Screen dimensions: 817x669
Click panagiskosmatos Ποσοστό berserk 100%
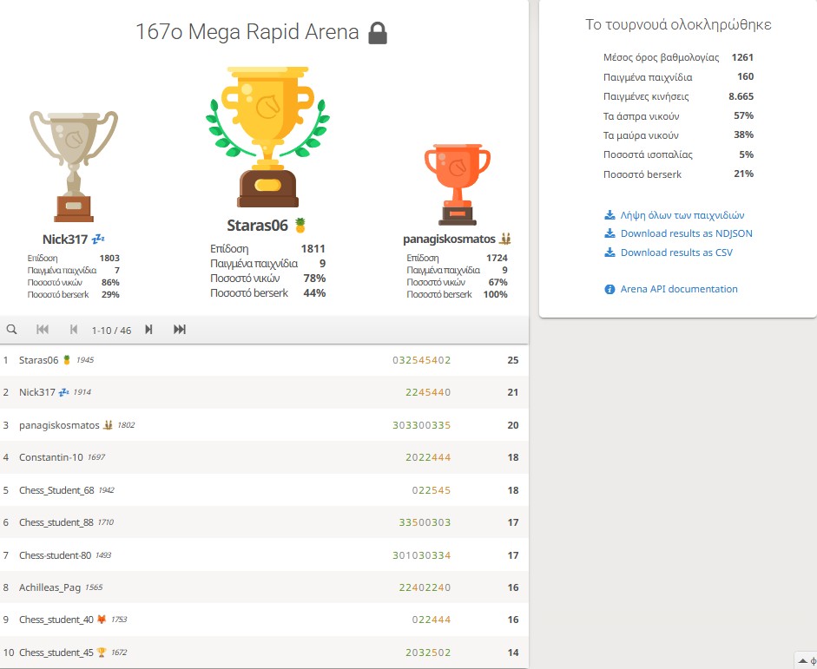point(496,294)
